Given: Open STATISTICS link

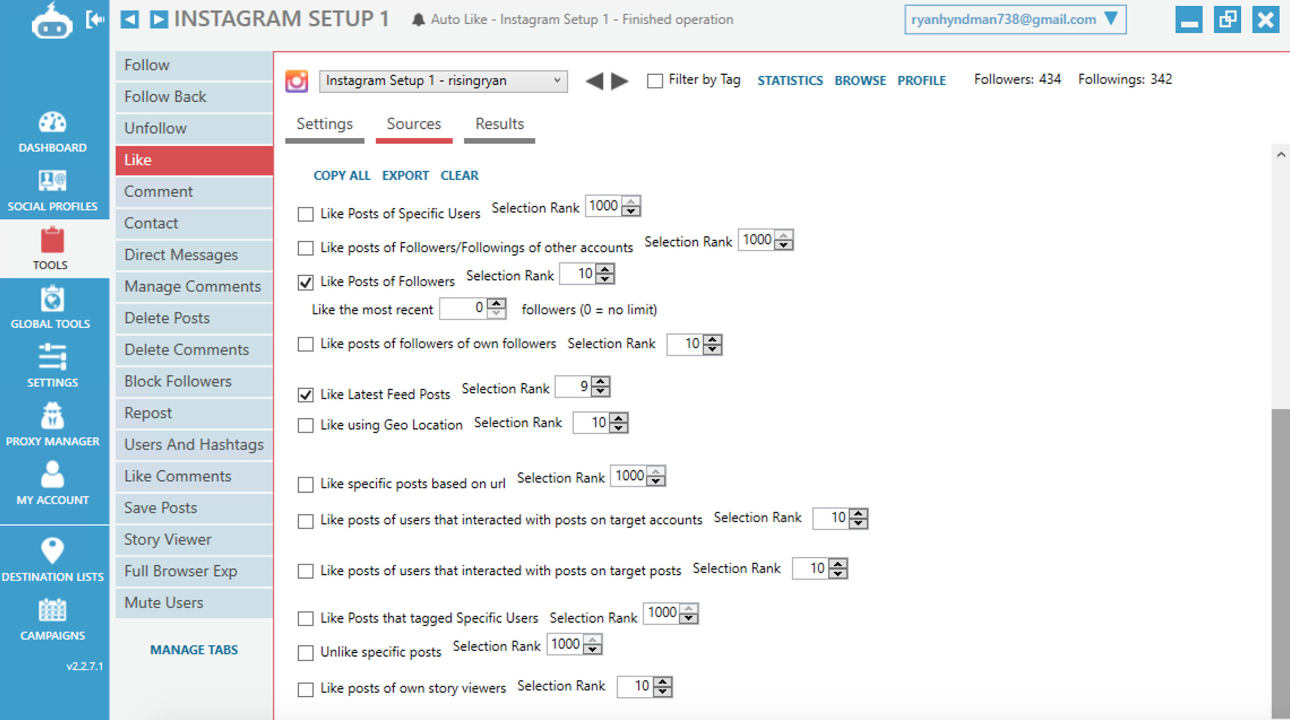Looking at the screenshot, I should [x=790, y=81].
